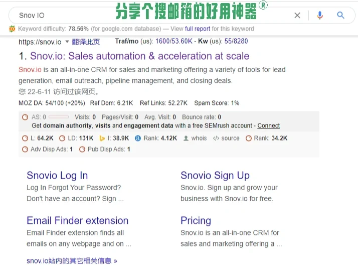Open the whois link

click(x=199, y=139)
